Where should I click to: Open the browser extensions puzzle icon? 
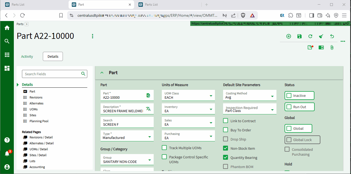point(291,15)
